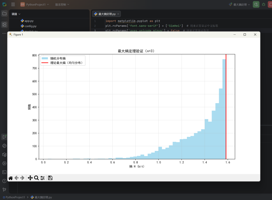The height and width of the screenshot is (200, 272).
Task: Open the Problems tool window icon
Action: tap(4, 181)
